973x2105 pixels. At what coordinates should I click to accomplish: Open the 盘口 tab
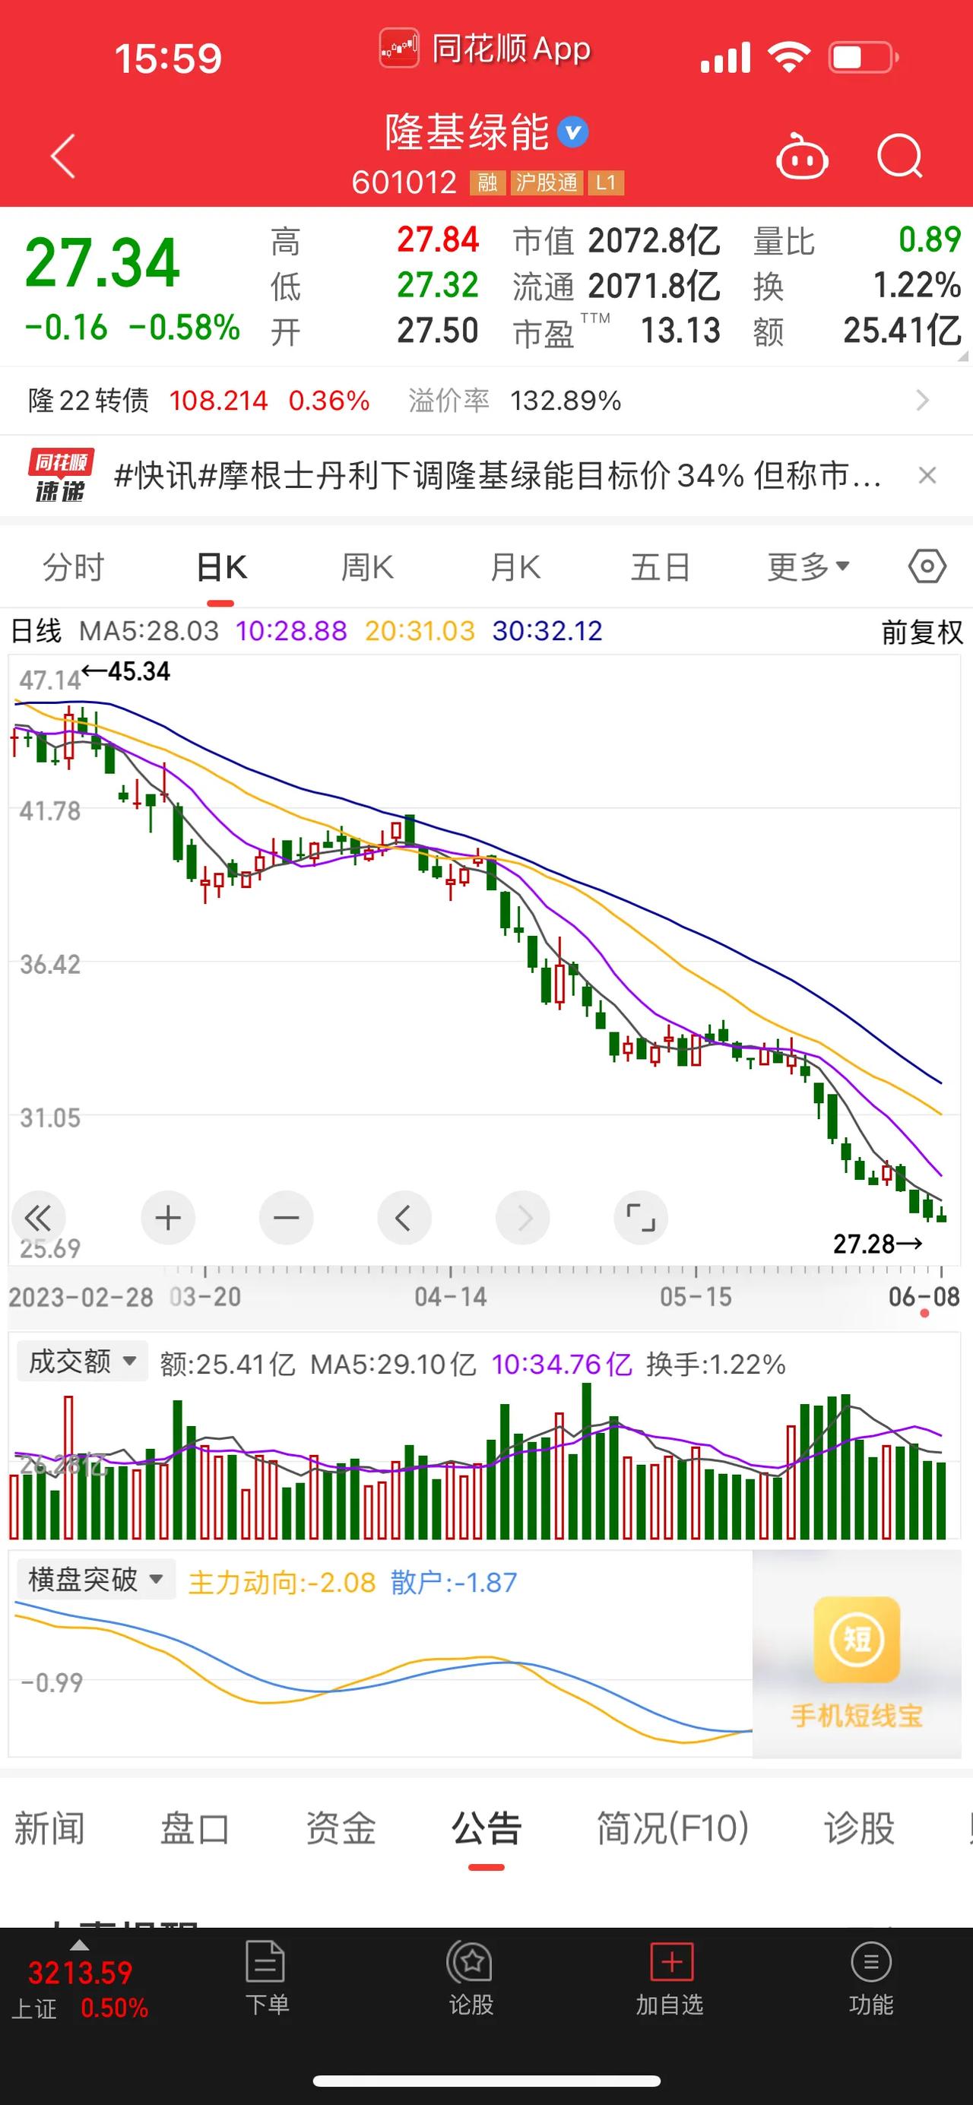click(195, 1829)
